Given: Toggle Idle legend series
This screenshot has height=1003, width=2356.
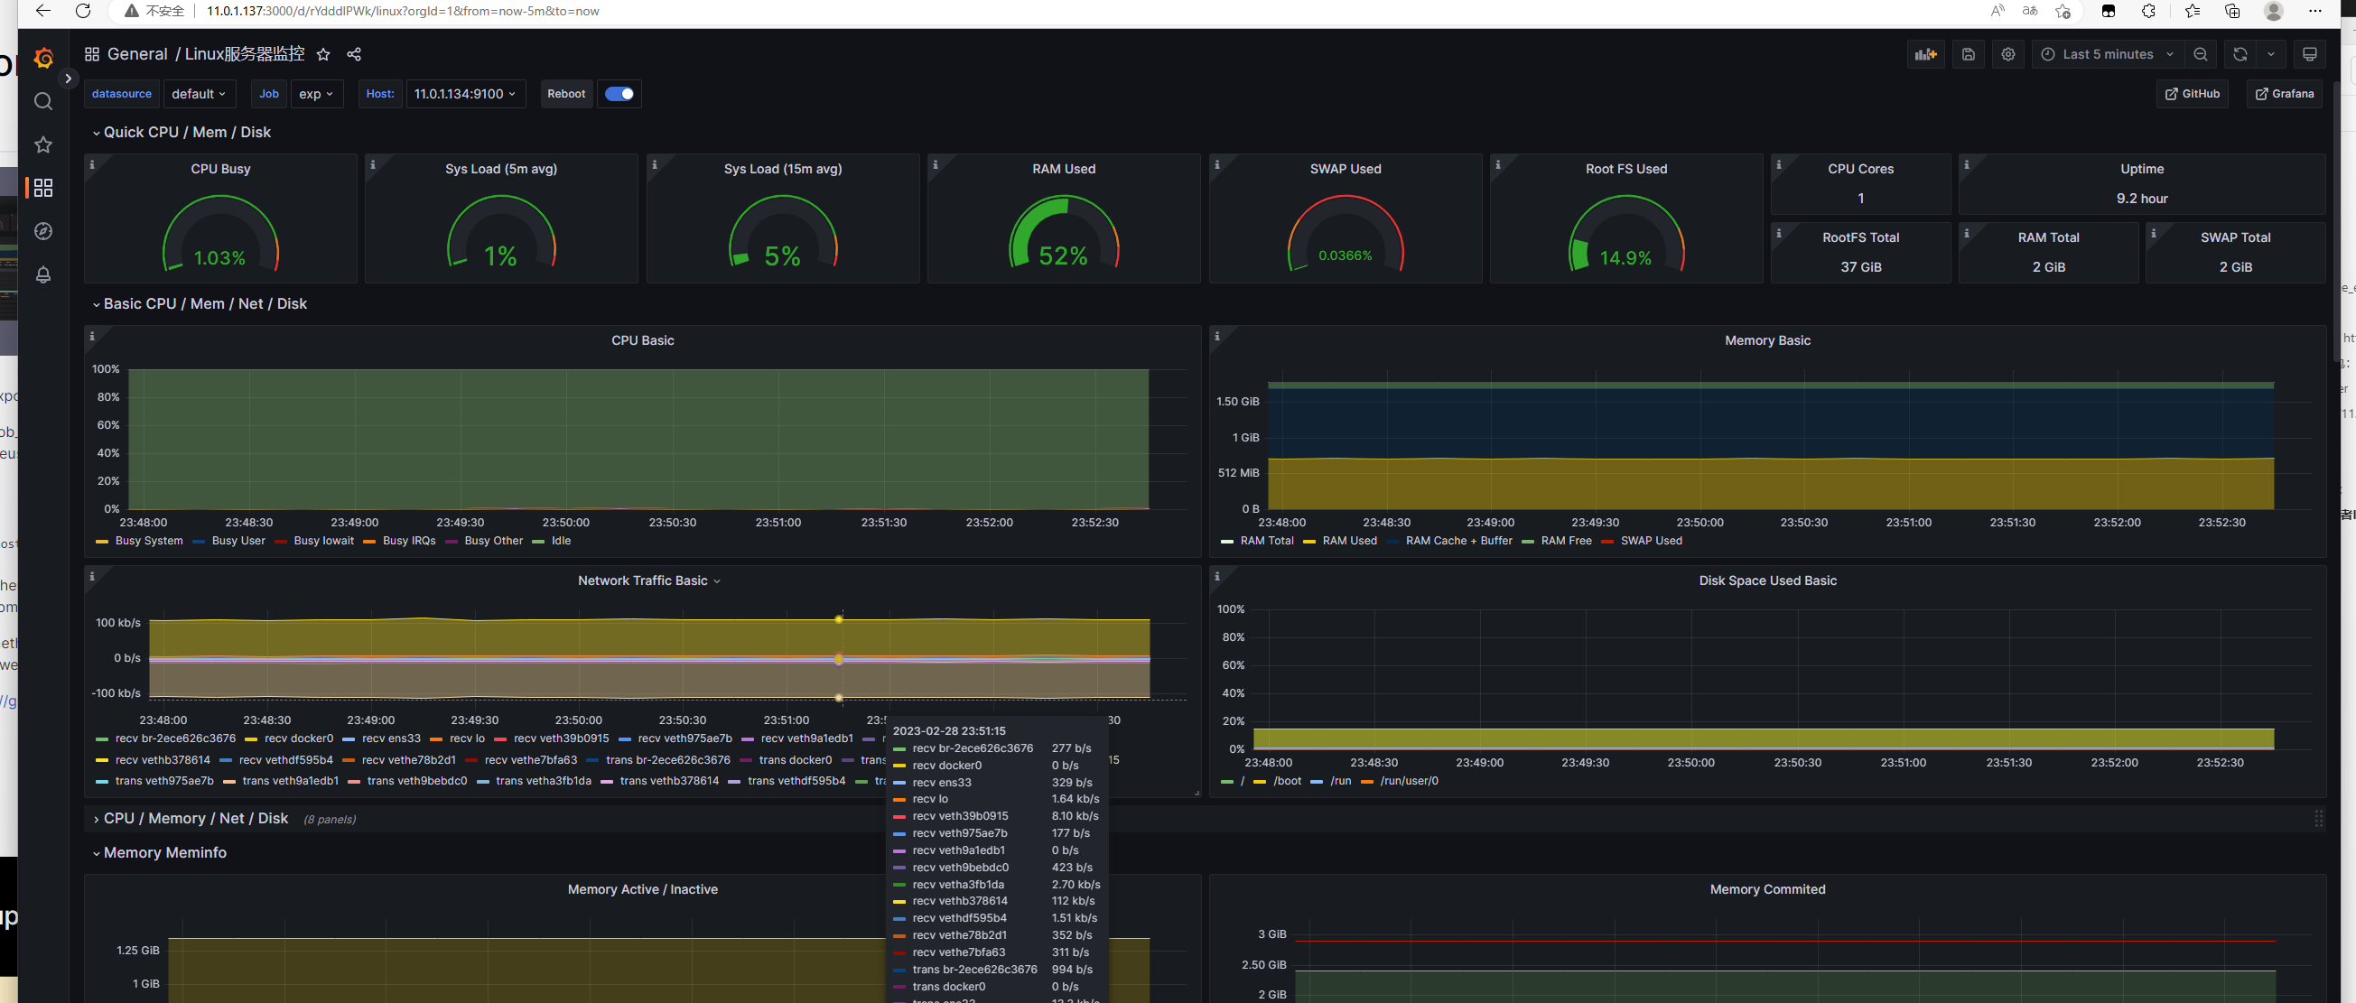Looking at the screenshot, I should [x=561, y=541].
